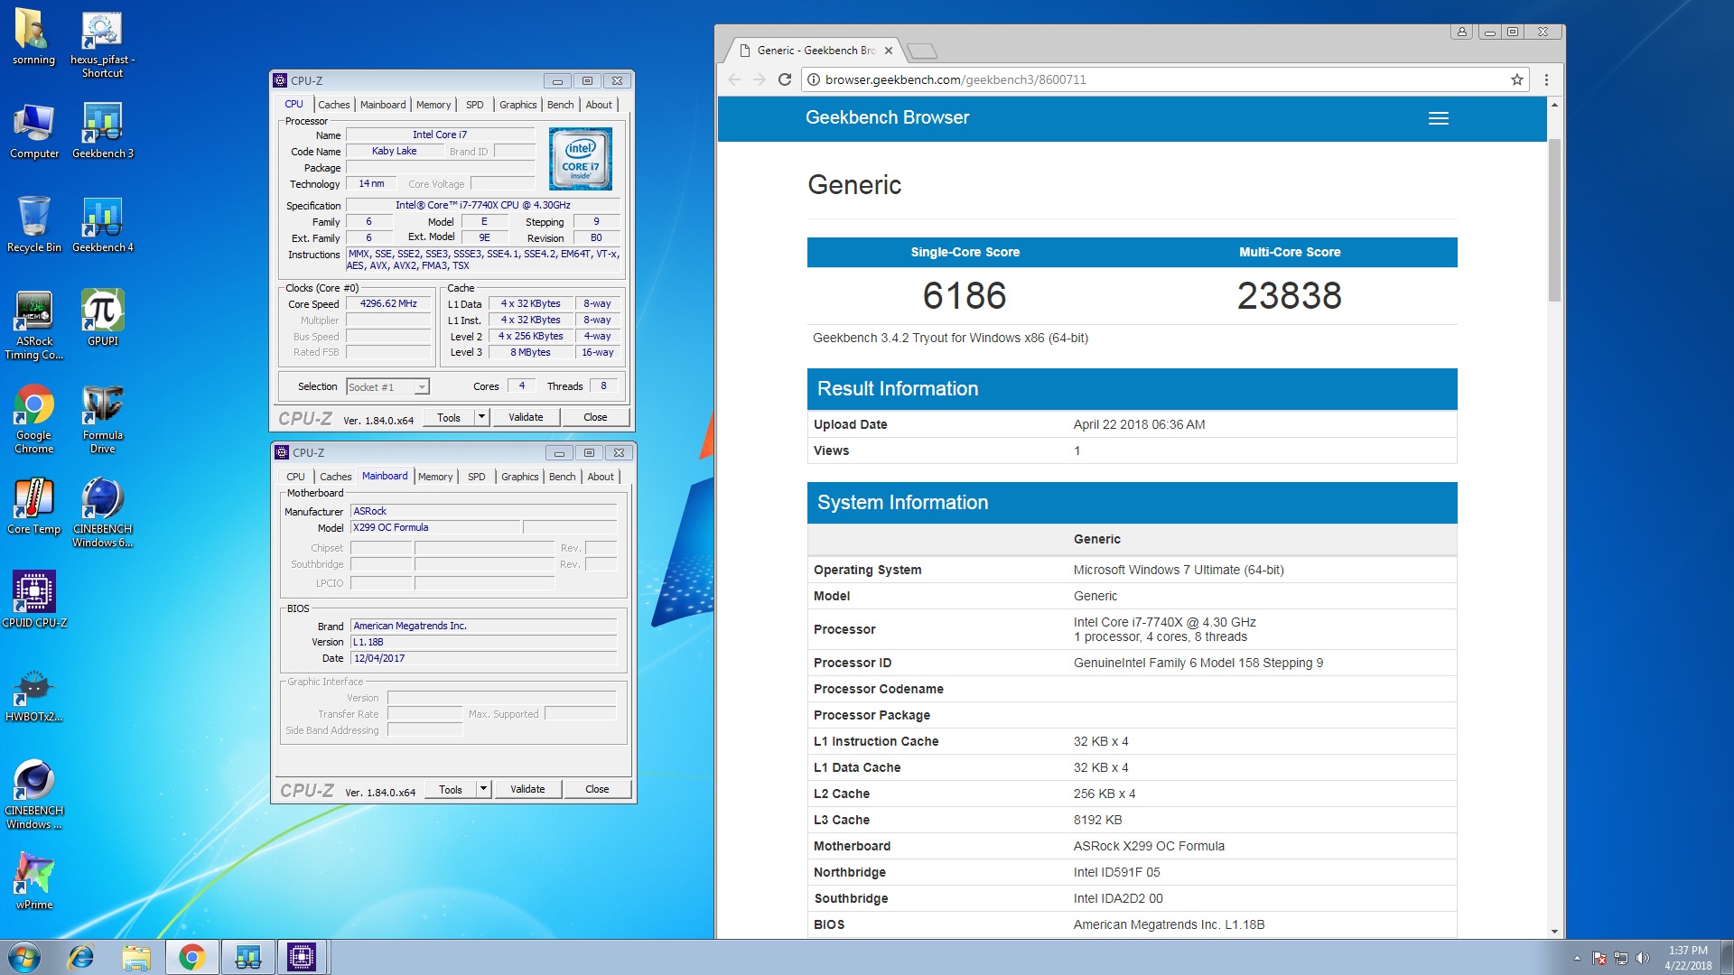Image resolution: width=1734 pixels, height=975 pixels.
Task: Click the Windows Start button
Action: coord(24,958)
